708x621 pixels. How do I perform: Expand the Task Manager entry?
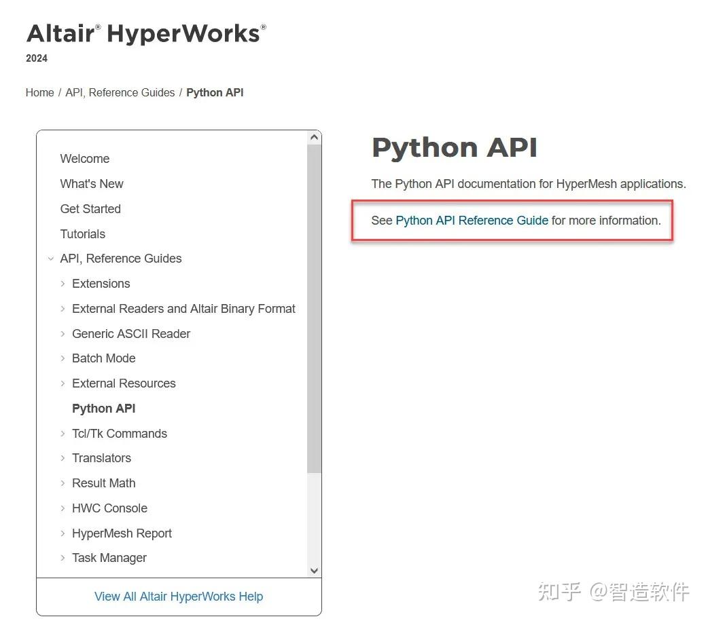62,557
